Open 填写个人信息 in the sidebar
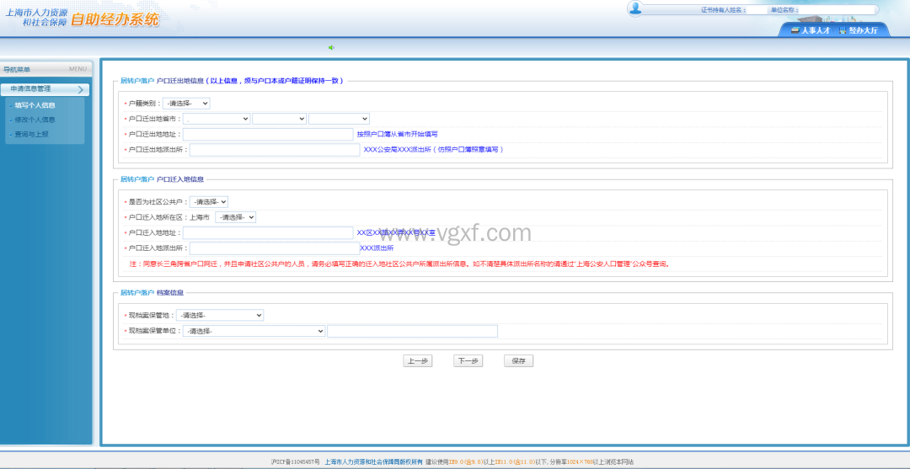 click(35, 105)
